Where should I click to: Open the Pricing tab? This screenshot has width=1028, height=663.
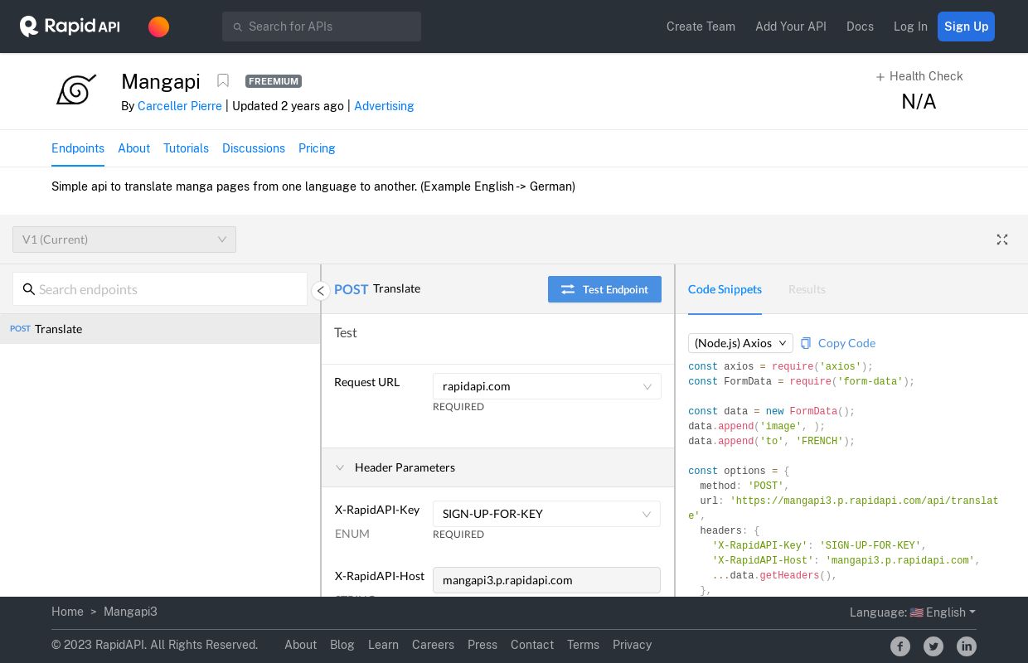[317, 148]
